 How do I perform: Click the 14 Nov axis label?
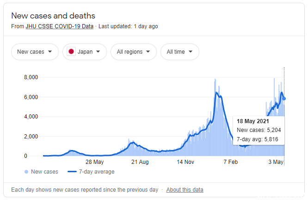[185, 162]
